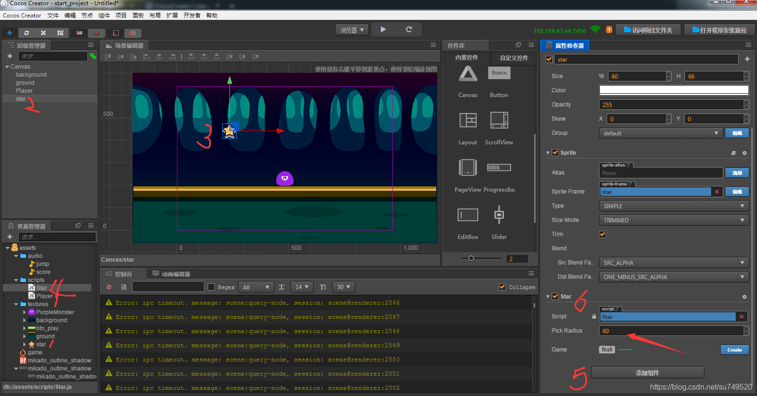Image resolution: width=757 pixels, height=396 pixels.
Task: Click the refresh preview button
Action: pyautogui.click(x=409, y=29)
